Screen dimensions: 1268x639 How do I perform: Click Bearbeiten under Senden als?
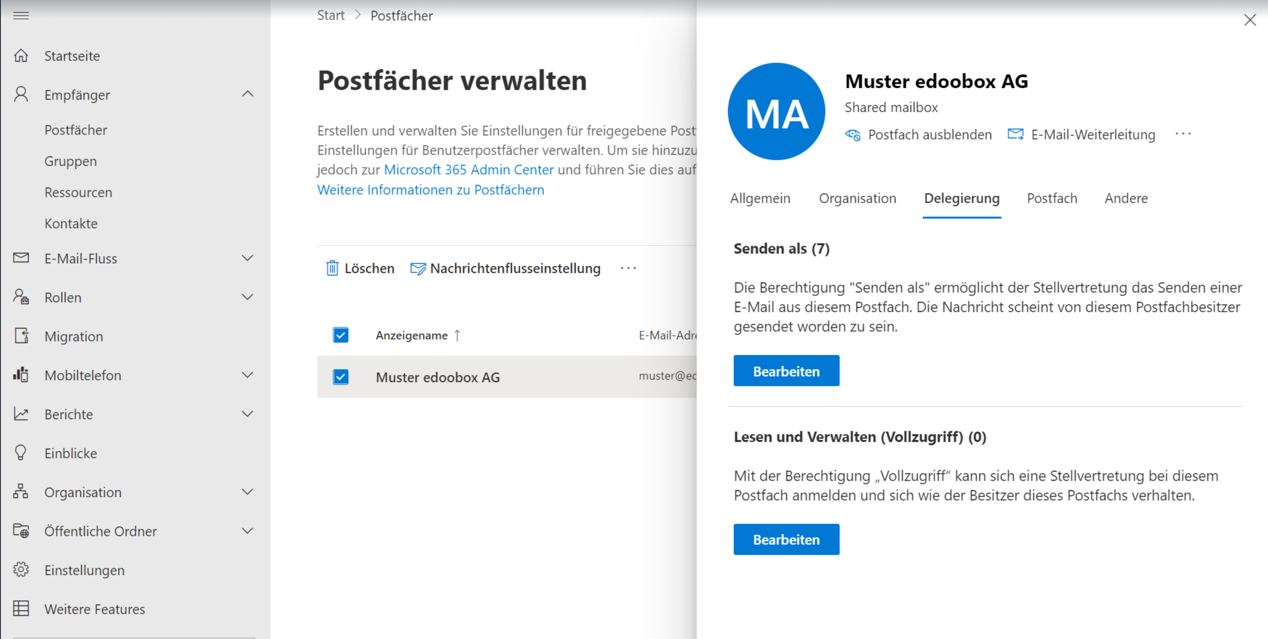click(x=786, y=371)
